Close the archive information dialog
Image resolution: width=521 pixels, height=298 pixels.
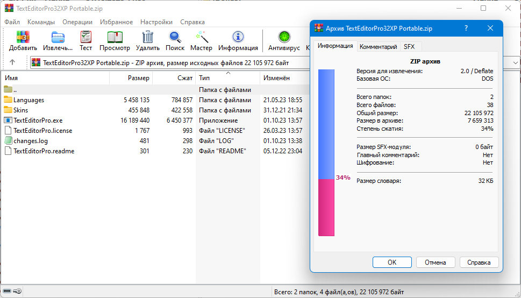click(490, 29)
